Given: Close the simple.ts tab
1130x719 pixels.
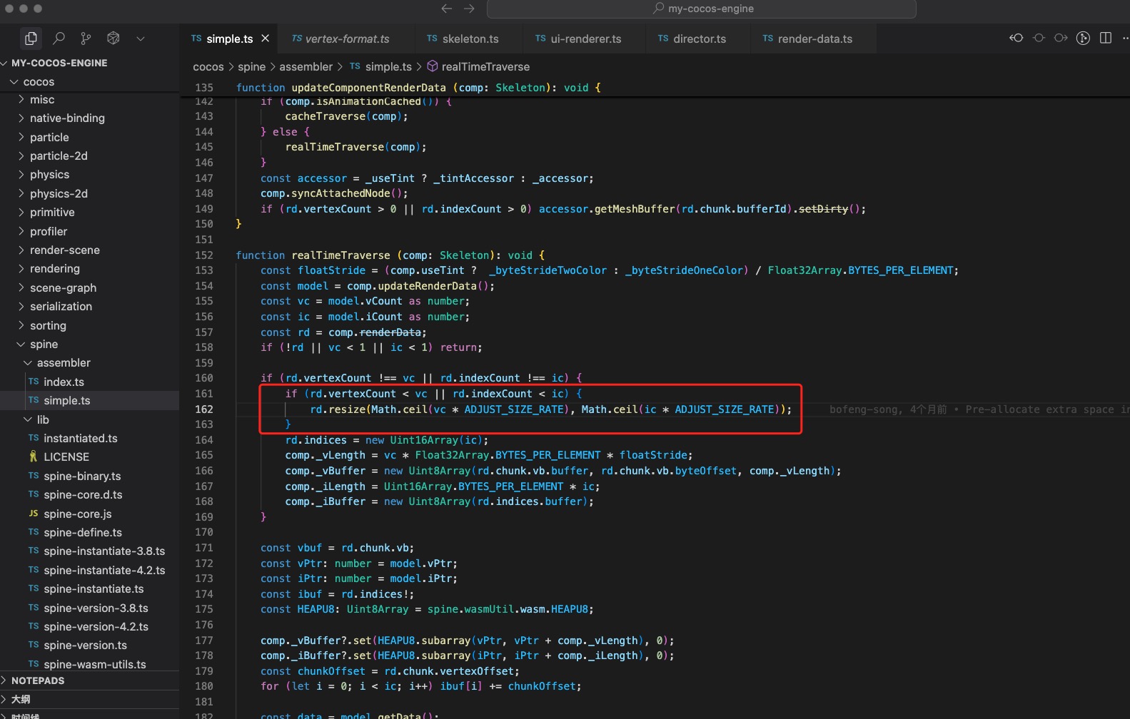Looking at the screenshot, I should point(266,39).
